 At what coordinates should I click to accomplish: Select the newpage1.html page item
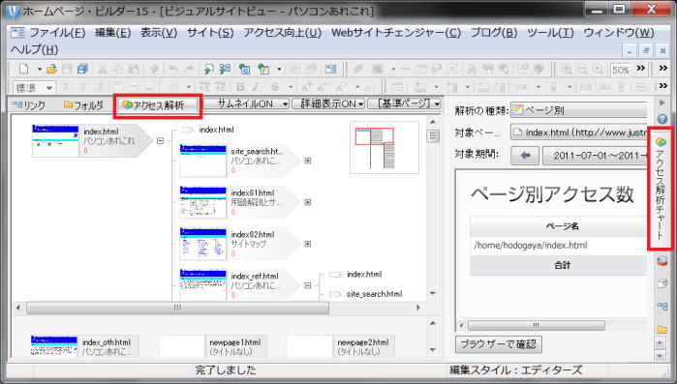tap(212, 346)
